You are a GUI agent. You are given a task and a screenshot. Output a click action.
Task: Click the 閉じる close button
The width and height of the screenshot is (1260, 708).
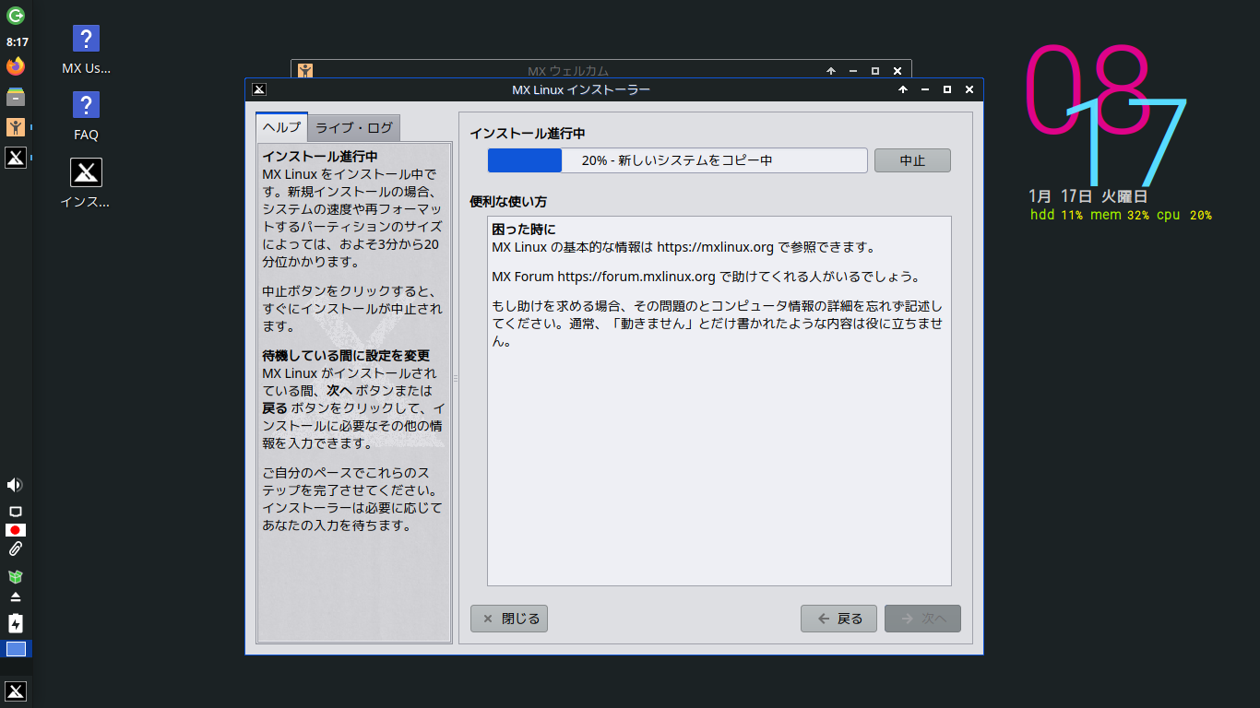click(x=509, y=619)
